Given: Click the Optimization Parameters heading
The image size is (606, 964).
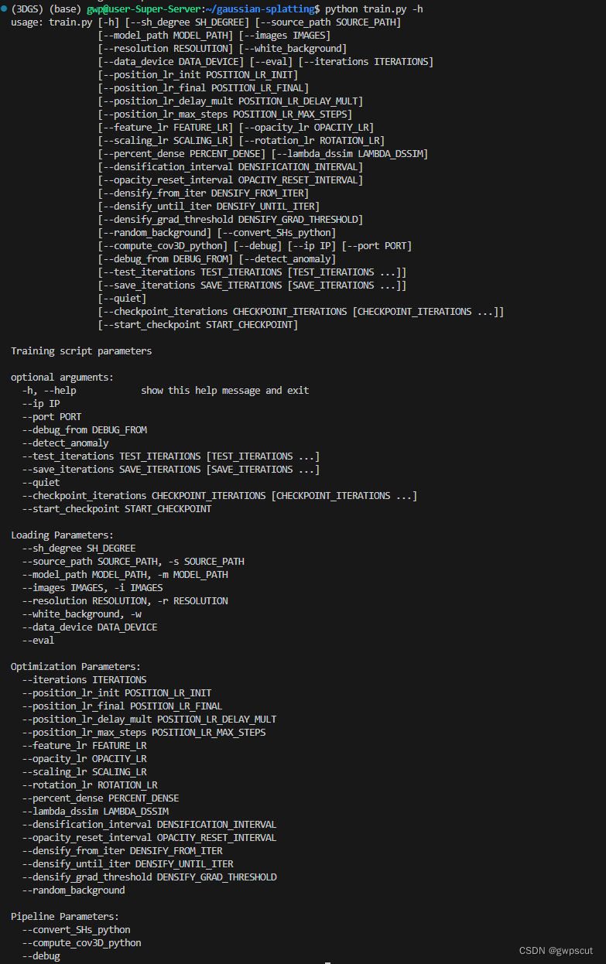Looking at the screenshot, I should pos(76,666).
